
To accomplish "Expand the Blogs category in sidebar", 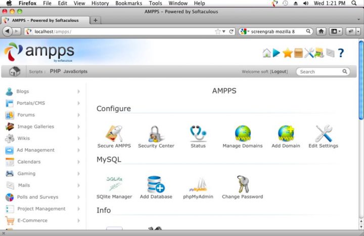I will pyautogui.click(x=23, y=91).
